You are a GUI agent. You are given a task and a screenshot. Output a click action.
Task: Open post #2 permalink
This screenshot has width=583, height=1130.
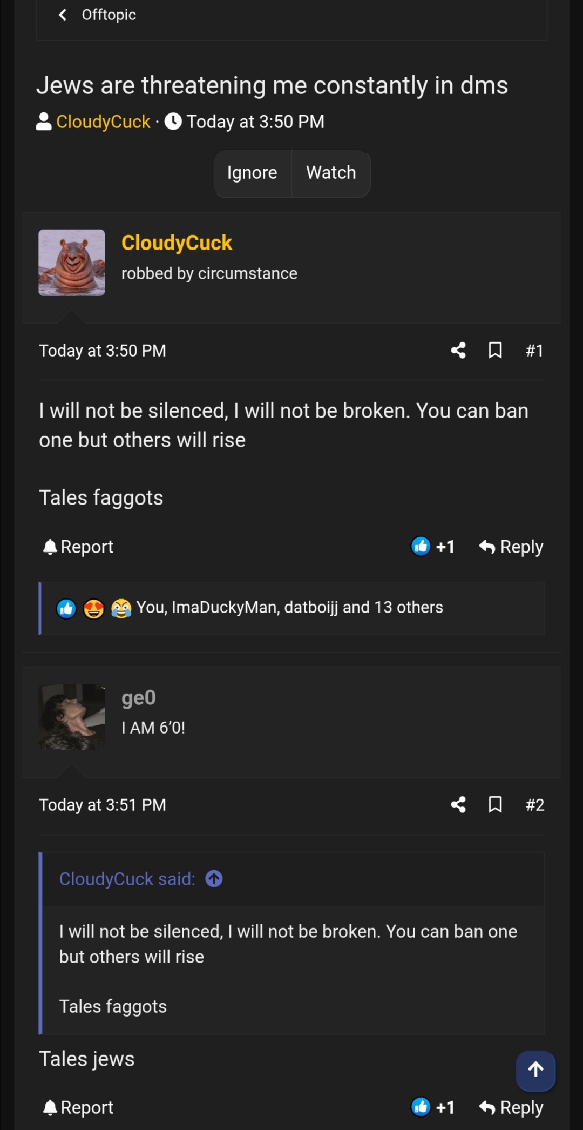point(534,805)
